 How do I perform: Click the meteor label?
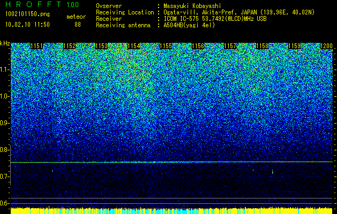[x=76, y=17]
